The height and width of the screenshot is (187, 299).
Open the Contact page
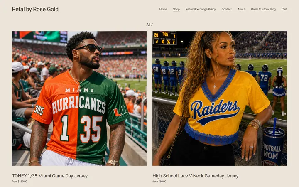click(227, 9)
